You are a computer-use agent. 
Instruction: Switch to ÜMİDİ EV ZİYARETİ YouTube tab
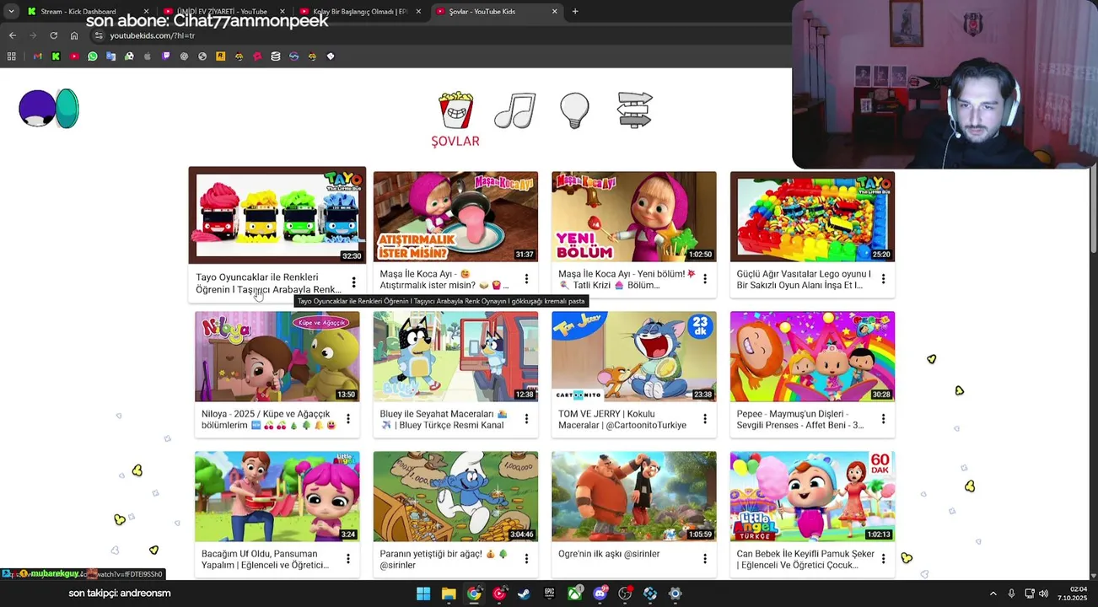click(223, 11)
